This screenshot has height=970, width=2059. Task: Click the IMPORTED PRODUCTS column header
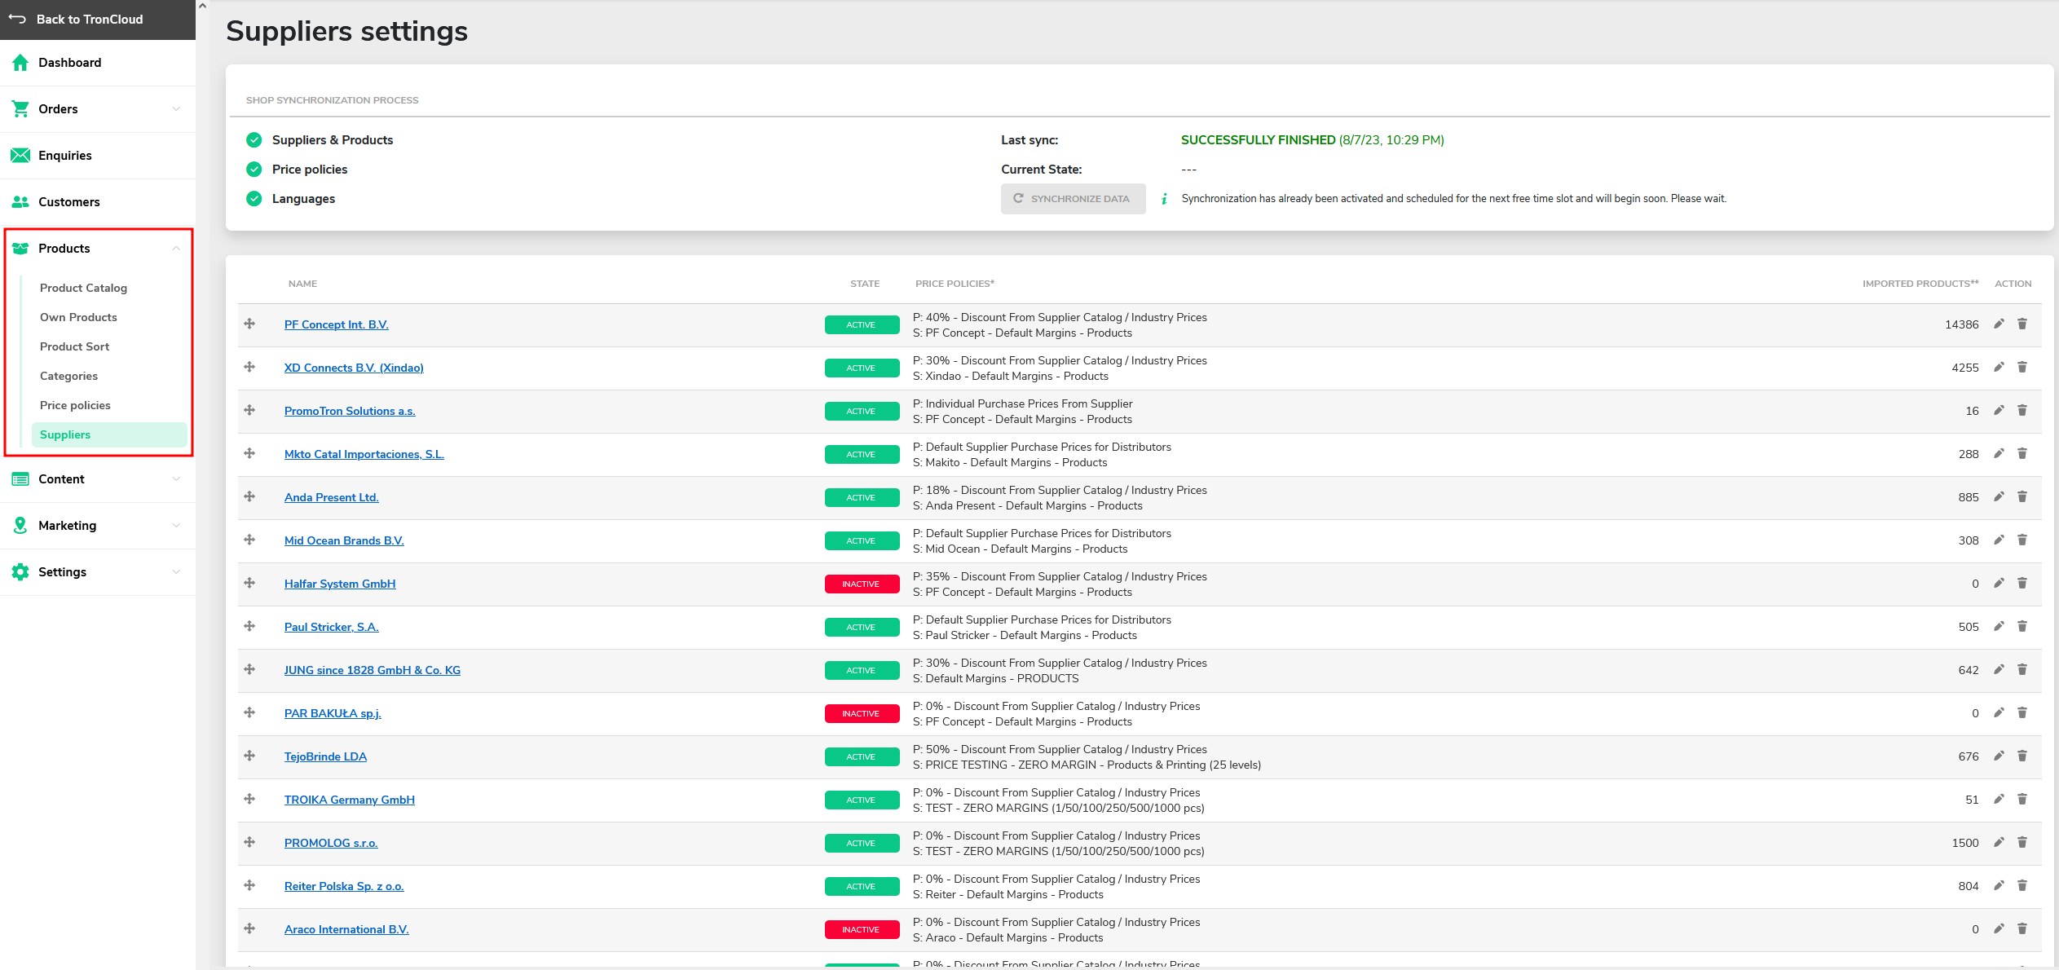[1920, 284]
